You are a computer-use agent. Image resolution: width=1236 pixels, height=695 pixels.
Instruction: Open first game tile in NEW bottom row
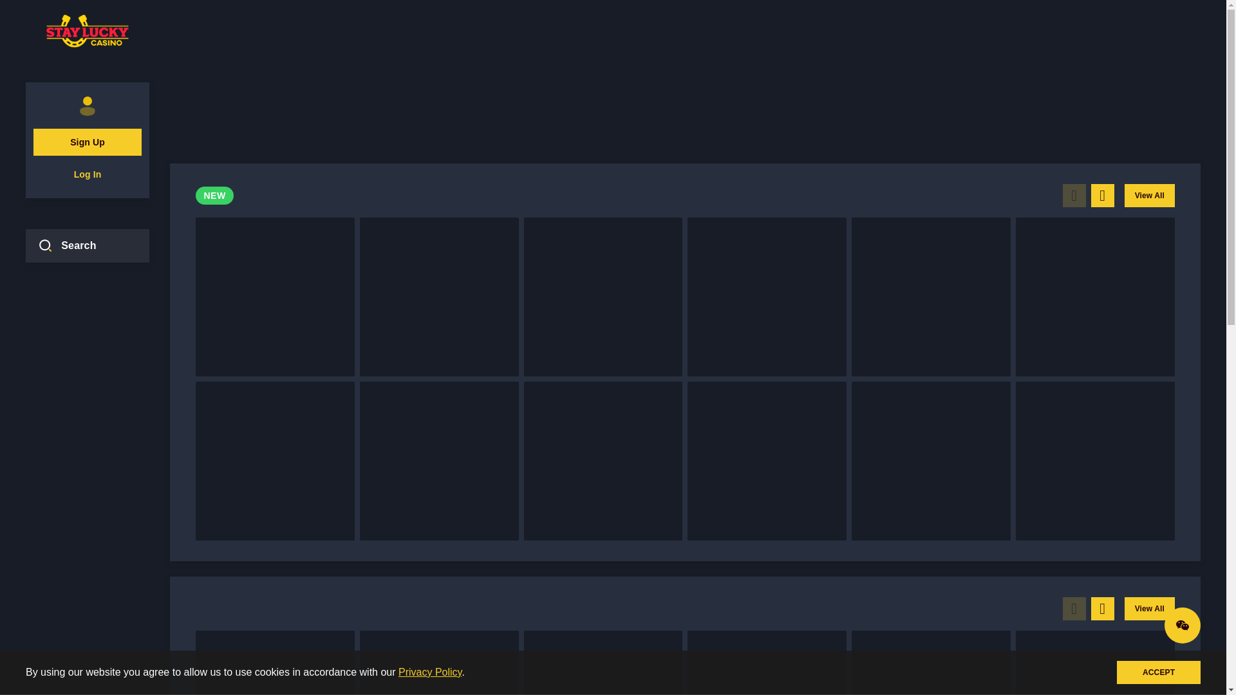(275, 461)
